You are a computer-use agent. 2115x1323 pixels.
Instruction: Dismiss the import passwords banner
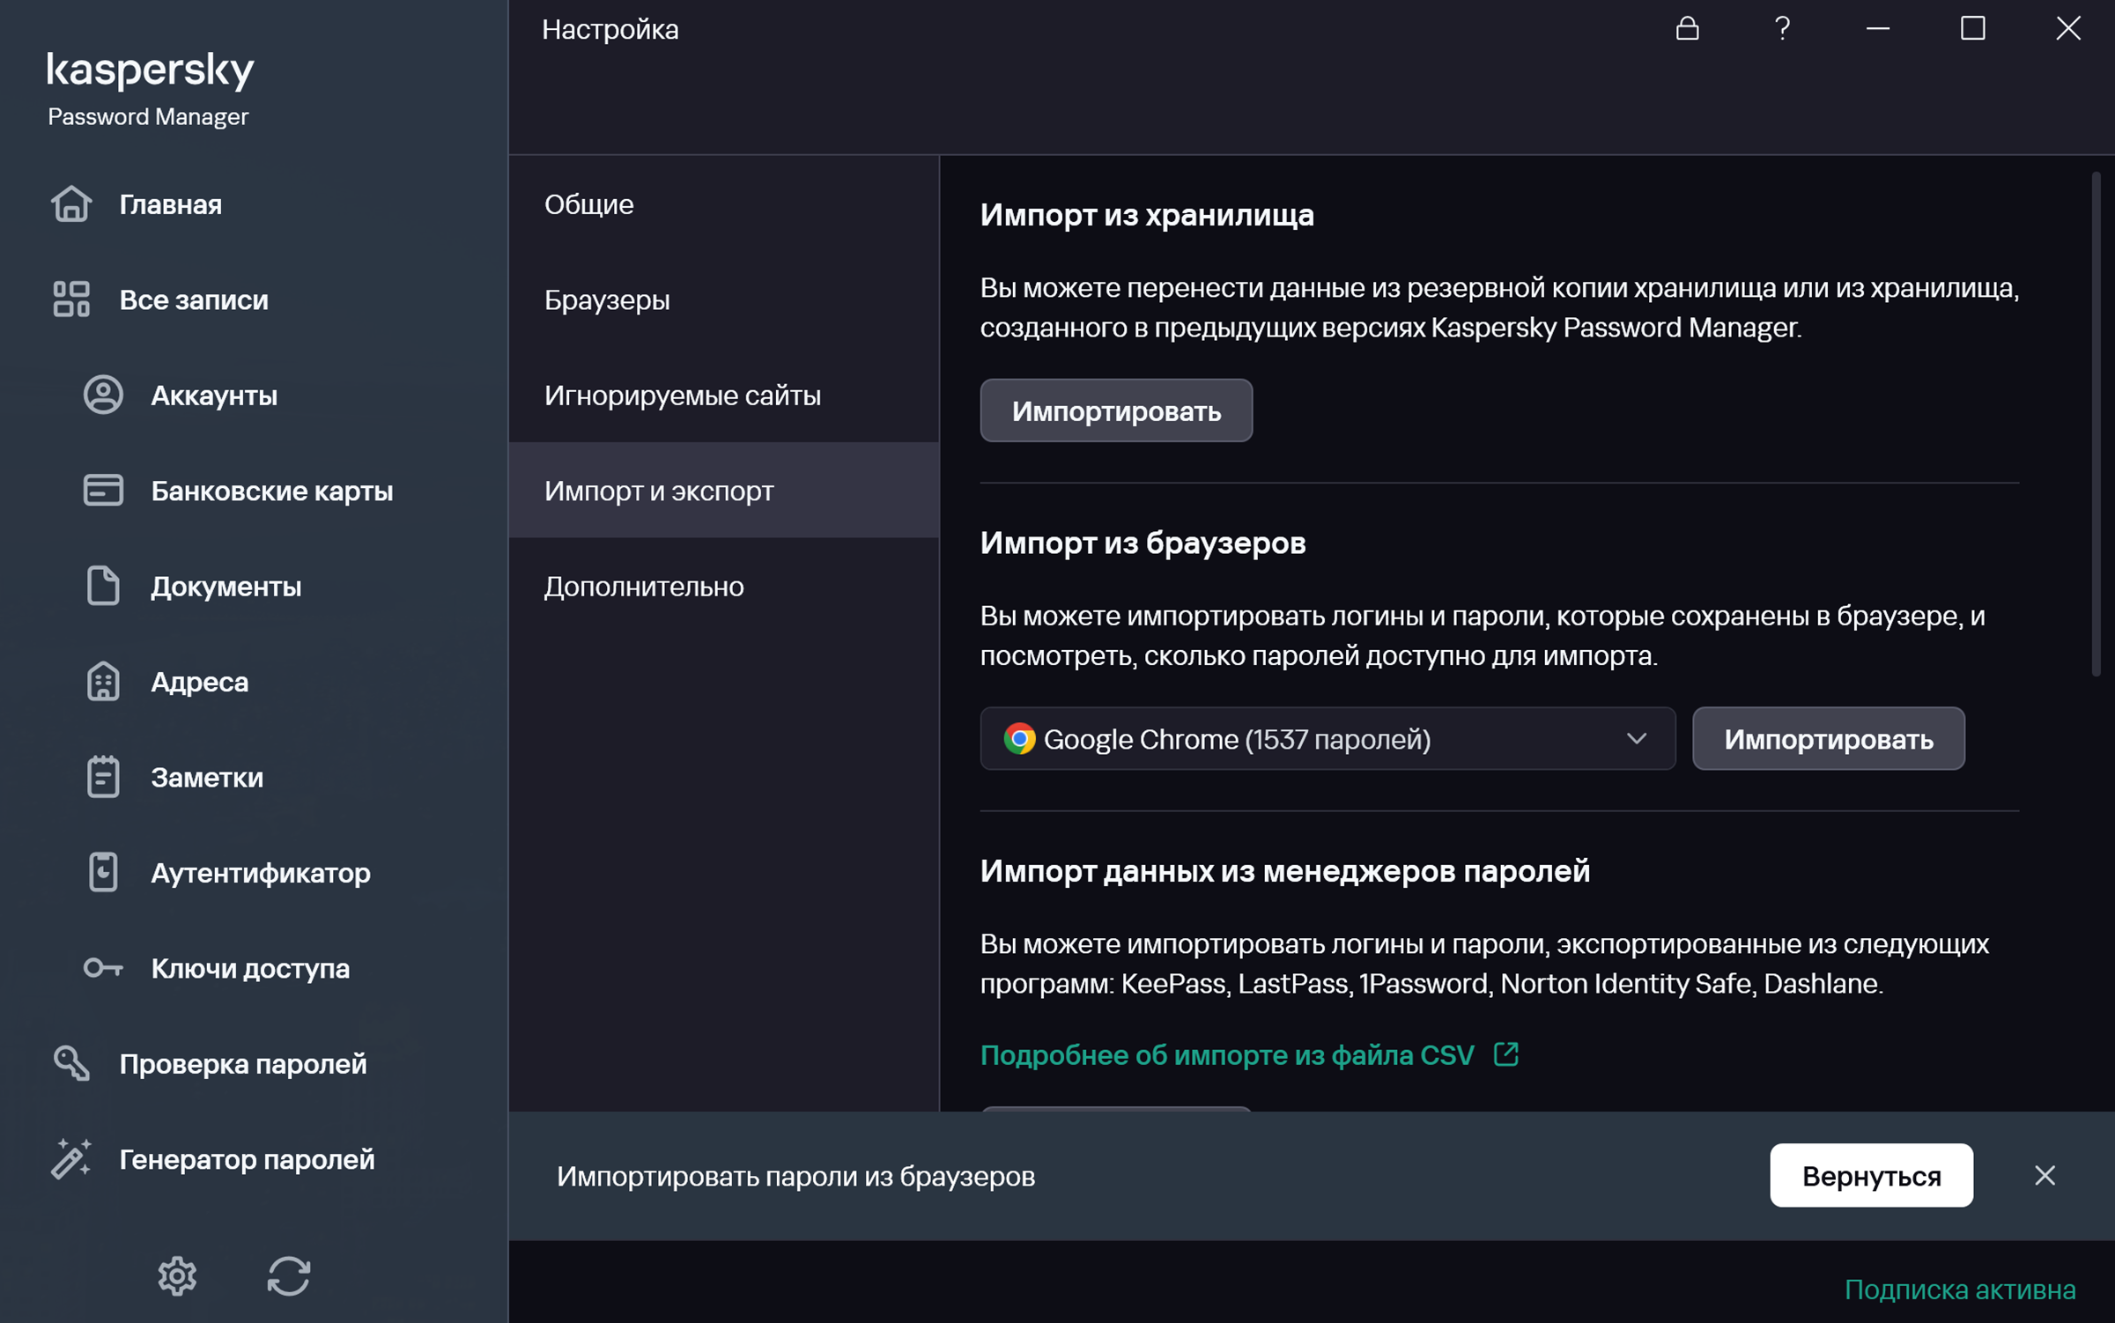(x=2044, y=1176)
